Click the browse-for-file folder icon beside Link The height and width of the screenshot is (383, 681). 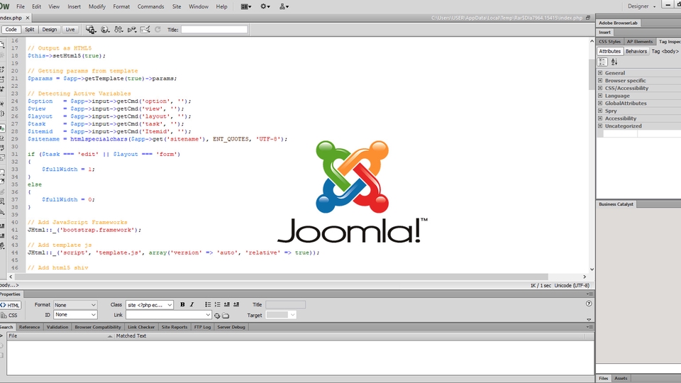pos(226,315)
